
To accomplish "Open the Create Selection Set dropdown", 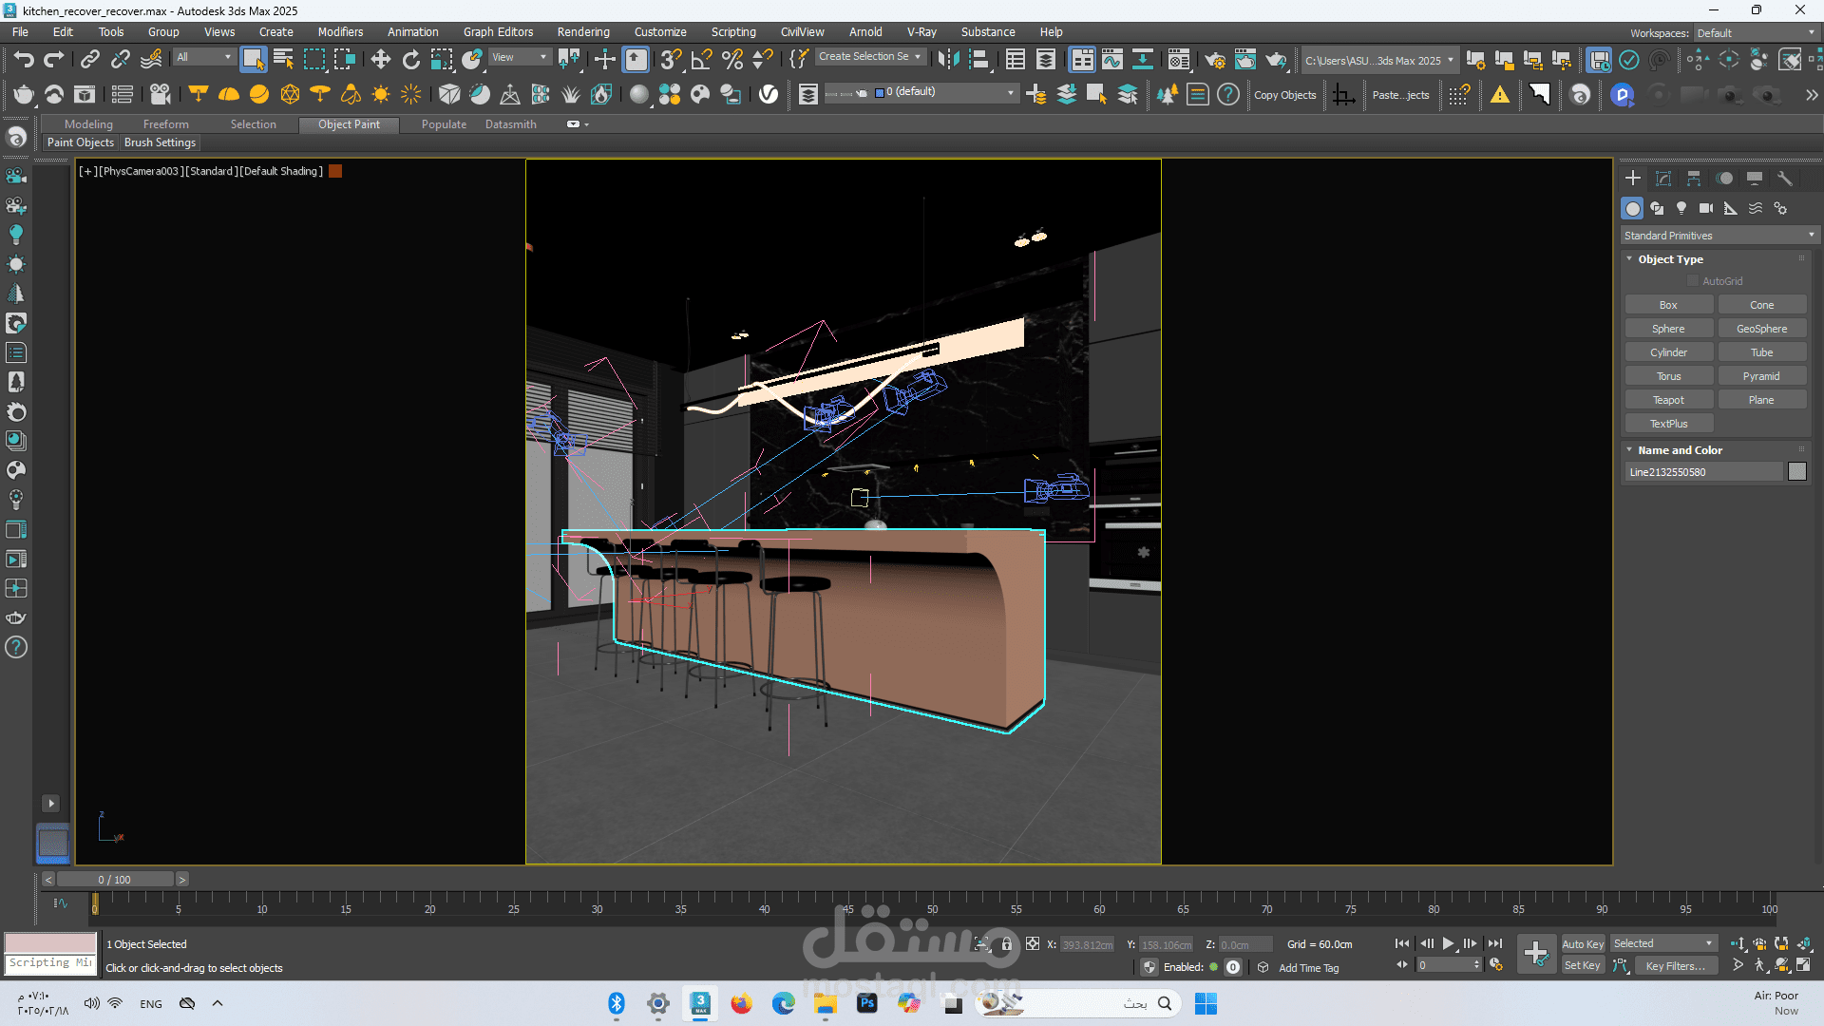I will [870, 57].
